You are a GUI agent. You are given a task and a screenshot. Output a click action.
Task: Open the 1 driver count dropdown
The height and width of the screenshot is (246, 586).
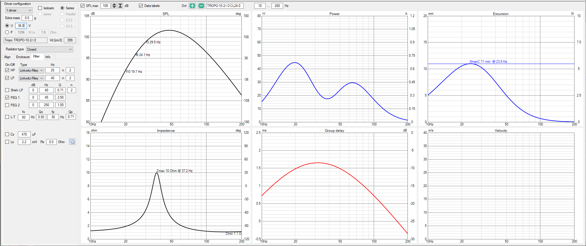19,10
